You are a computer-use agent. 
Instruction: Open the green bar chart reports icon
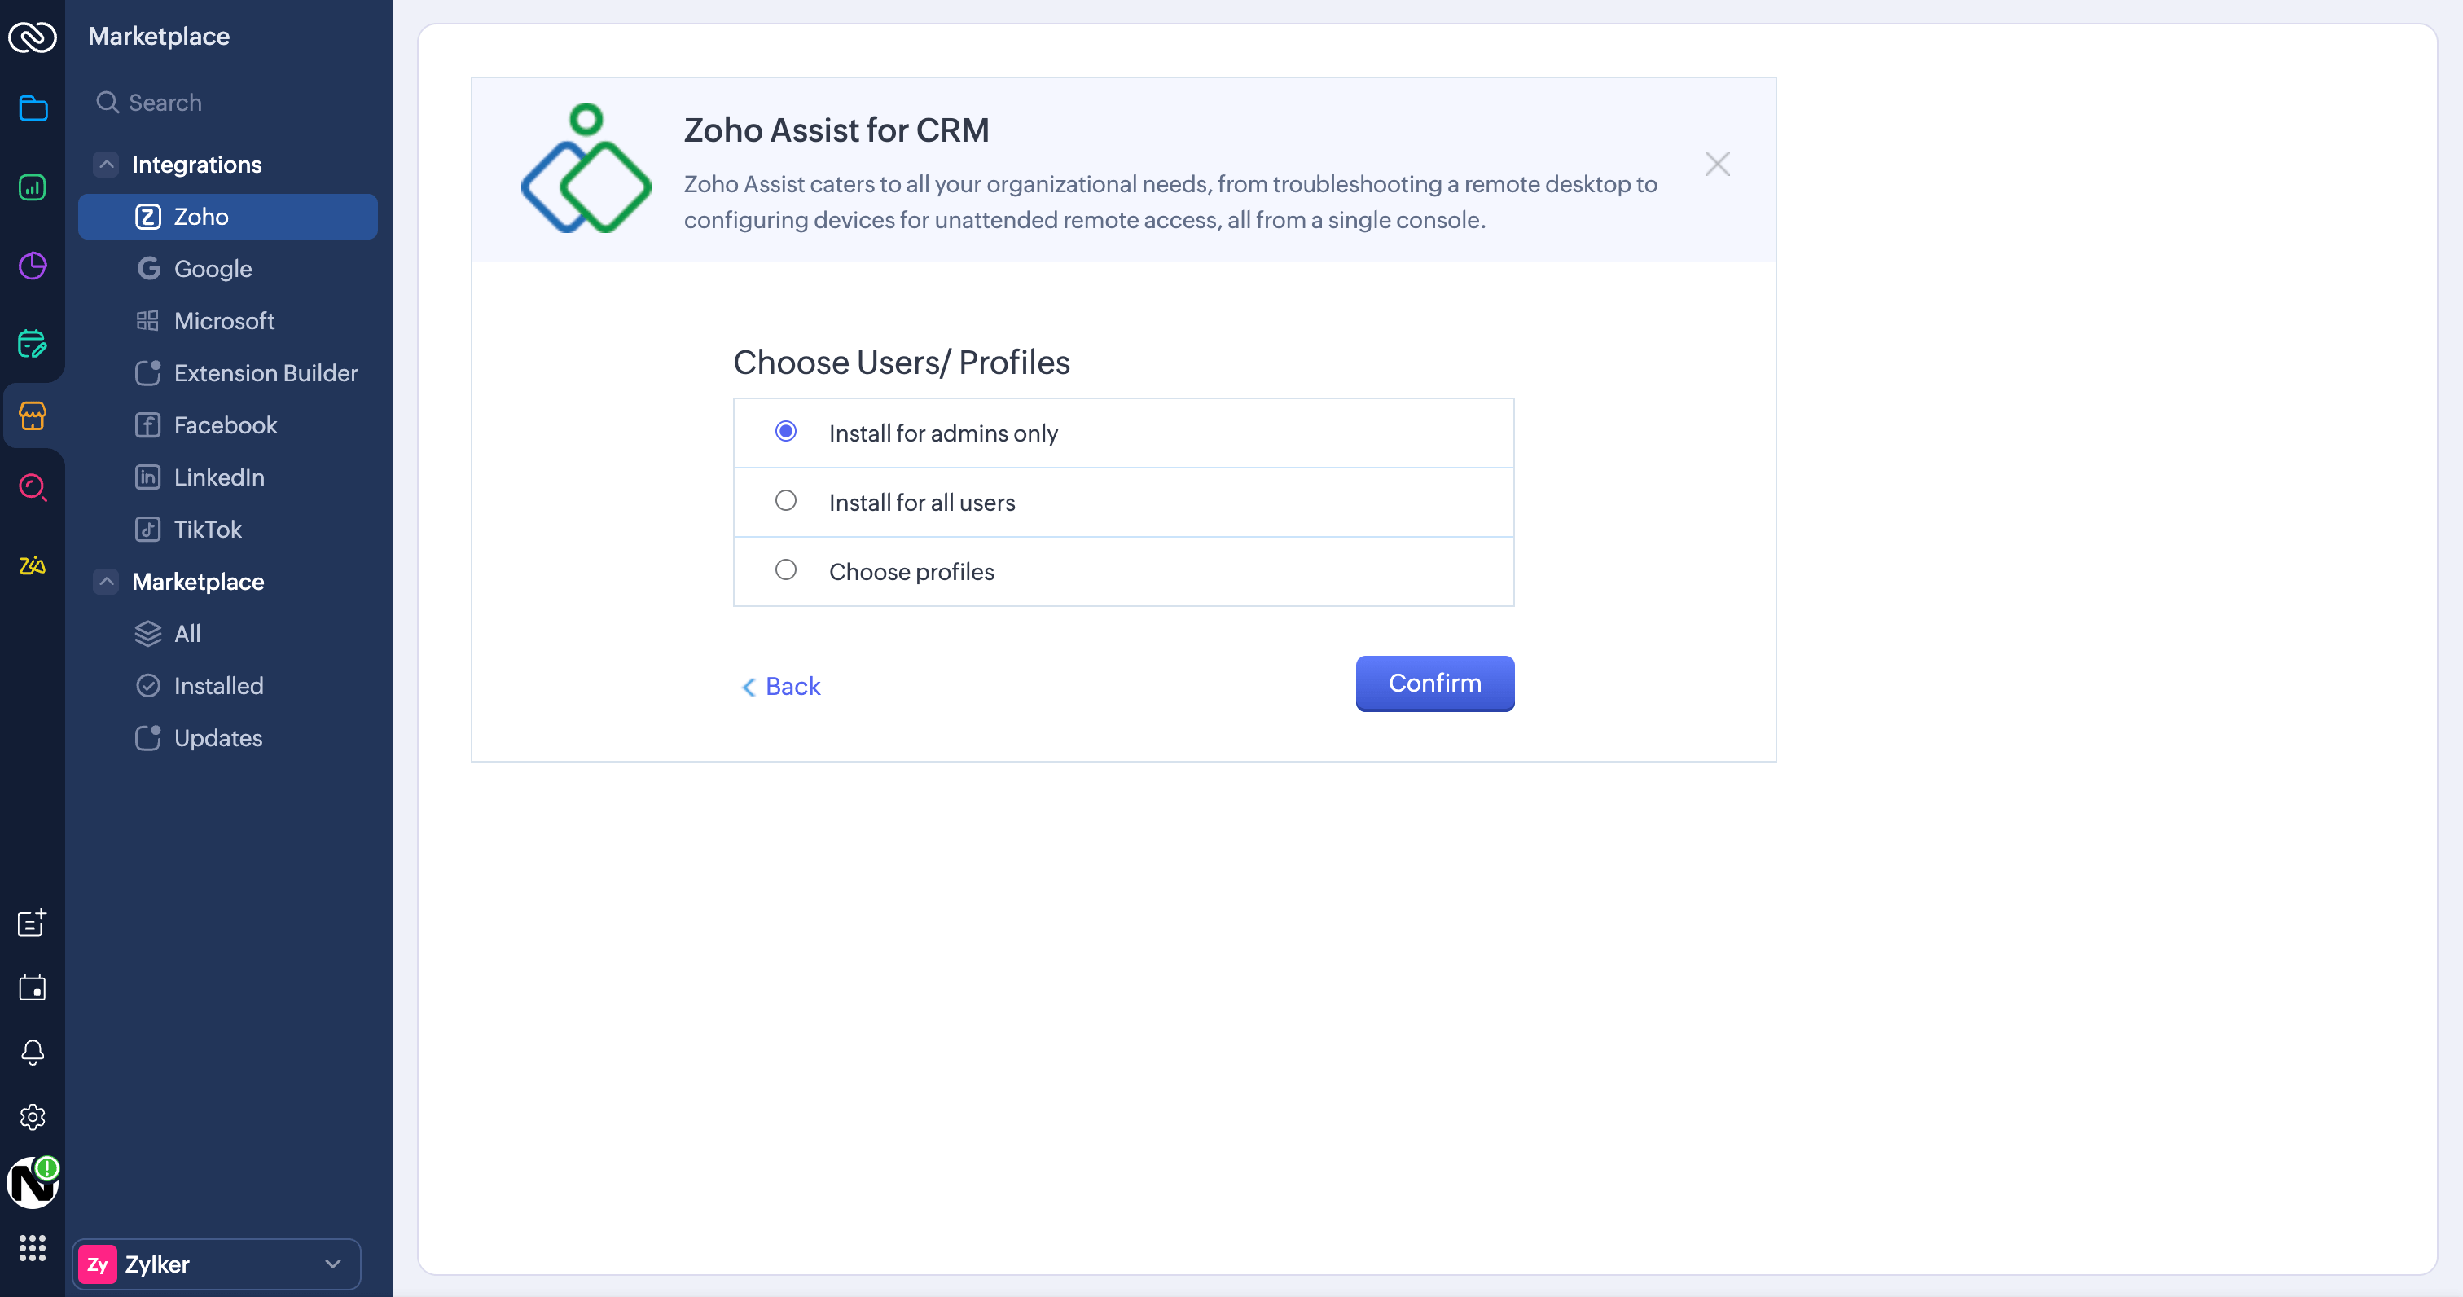point(33,187)
